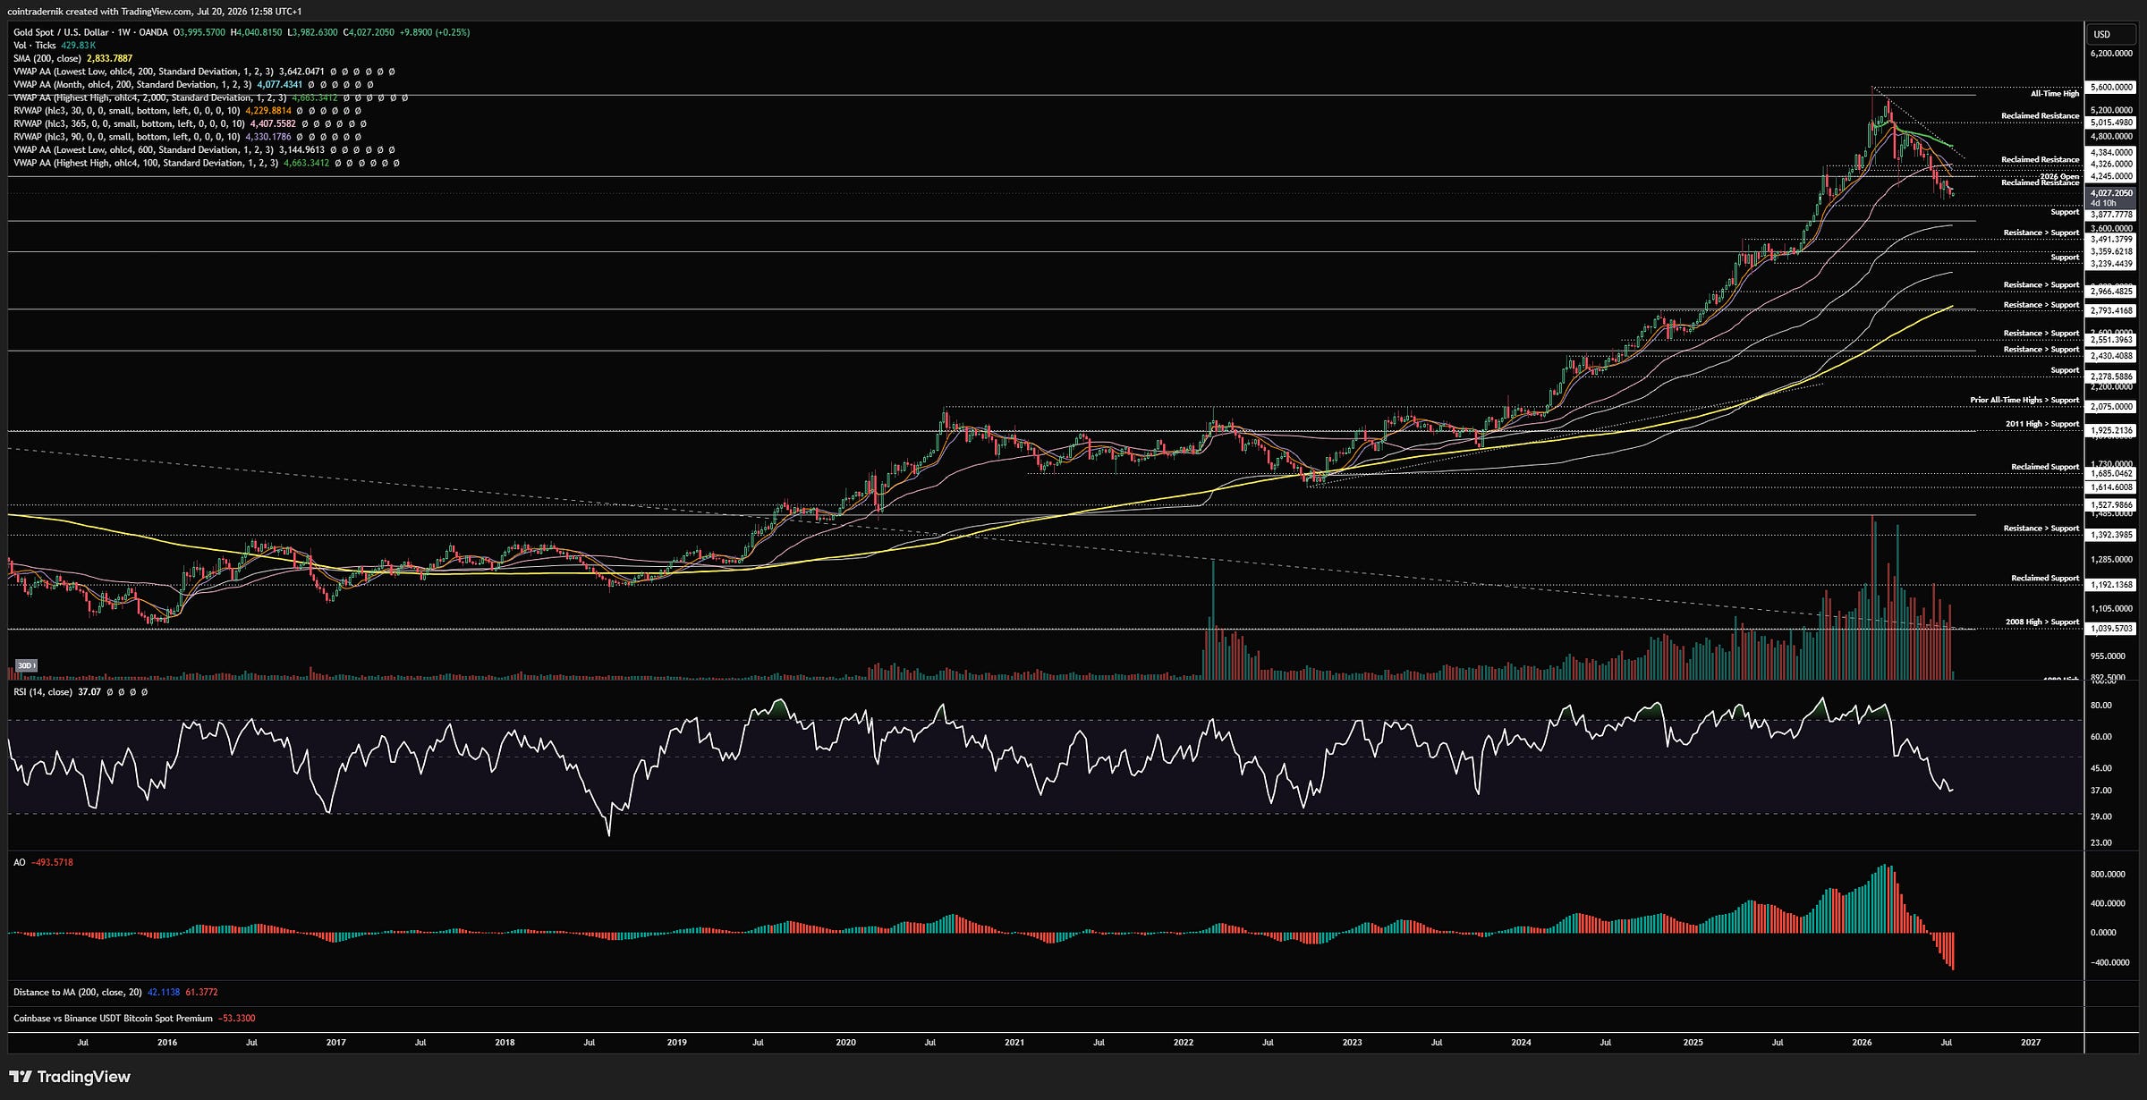
Task: Click Coinbase vs Binance USDT Premium label
Action: pyautogui.click(x=113, y=1019)
